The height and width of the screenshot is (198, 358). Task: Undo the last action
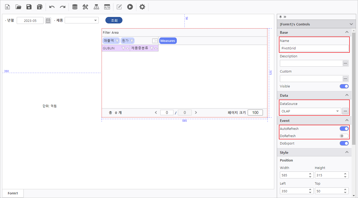pyautogui.click(x=52, y=7)
